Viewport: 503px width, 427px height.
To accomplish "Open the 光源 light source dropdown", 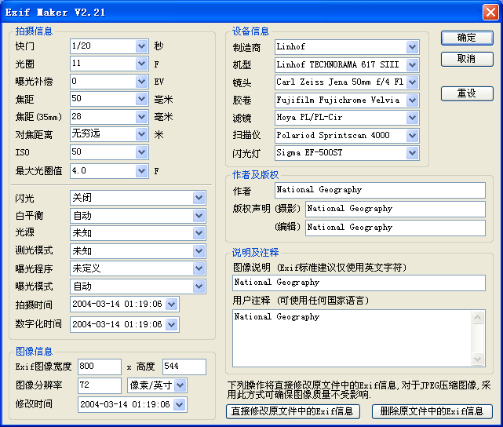I will click(199, 233).
